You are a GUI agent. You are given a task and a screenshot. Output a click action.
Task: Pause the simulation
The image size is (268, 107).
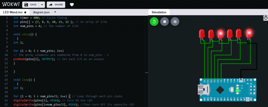(175, 21)
